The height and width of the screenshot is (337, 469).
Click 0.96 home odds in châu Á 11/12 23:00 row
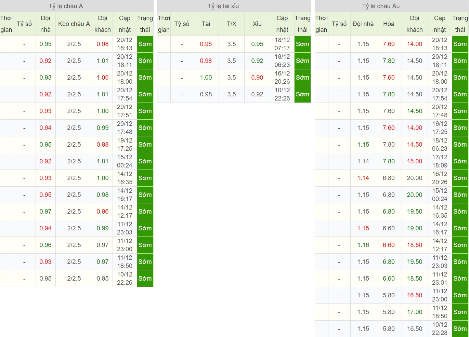45,245
